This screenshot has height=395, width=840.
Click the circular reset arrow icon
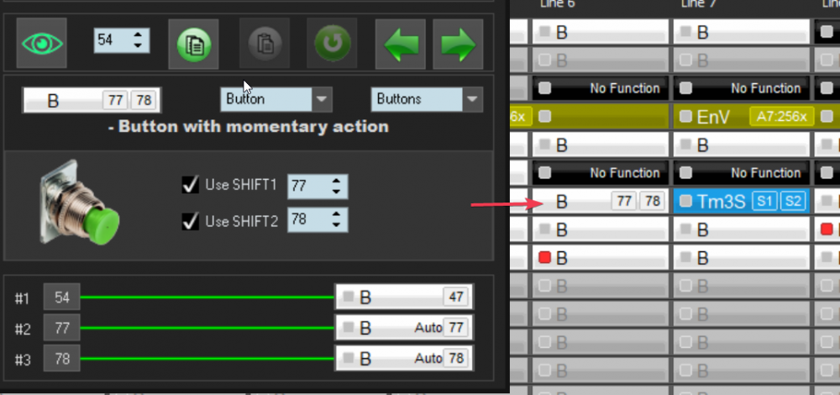[332, 43]
